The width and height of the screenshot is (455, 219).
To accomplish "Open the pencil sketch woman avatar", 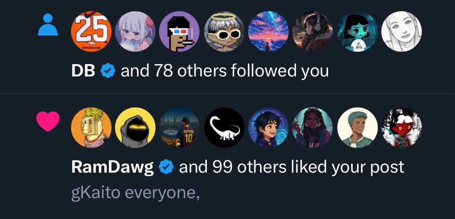I will click(x=402, y=31).
